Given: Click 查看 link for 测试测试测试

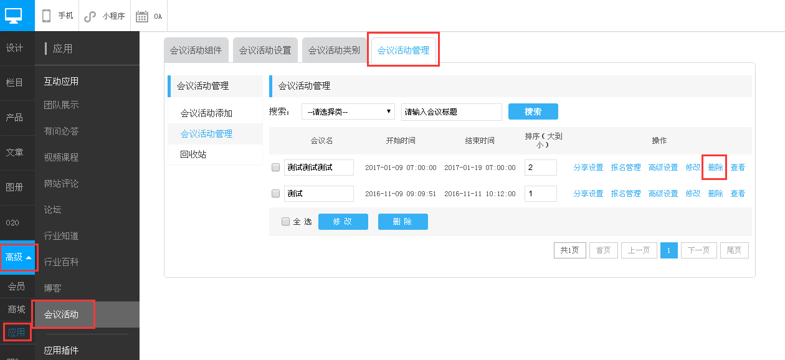Looking at the screenshot, I should point(738,168).
